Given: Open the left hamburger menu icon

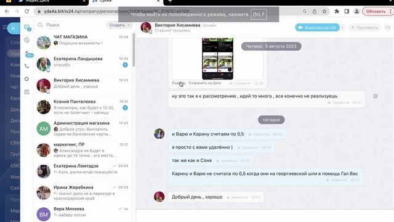Looking at the screenshot, I should point(4,27).
